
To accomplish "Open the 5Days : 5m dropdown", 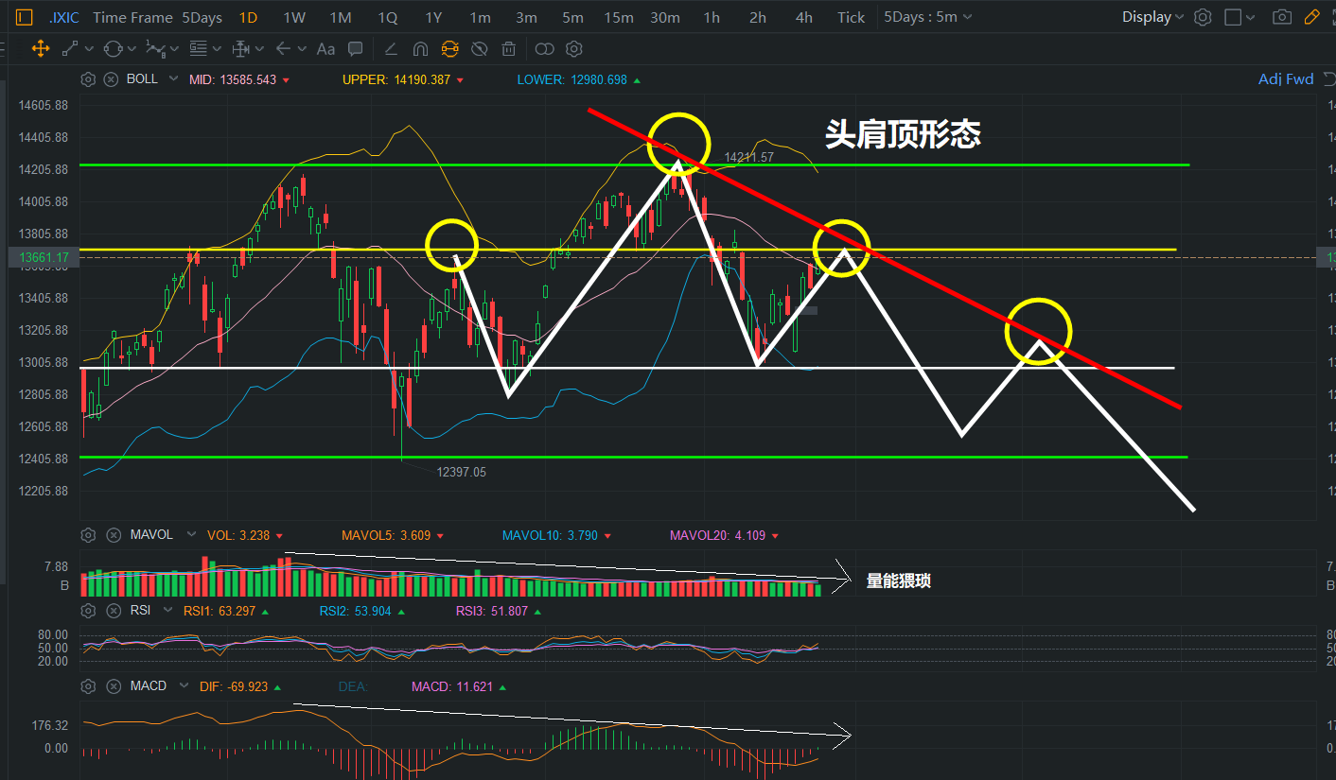I will (928, 17).
